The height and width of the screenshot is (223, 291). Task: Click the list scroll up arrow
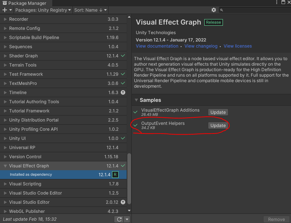click(x=129, y=17)
